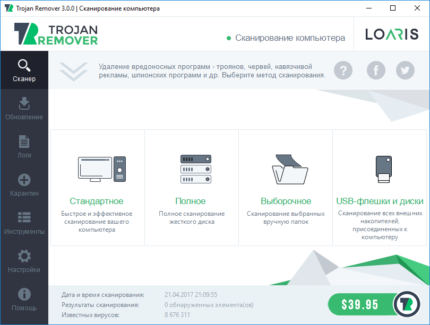Click the LOARIS brand logo
The height and width of the screenshot is (325, 430).
392,34
